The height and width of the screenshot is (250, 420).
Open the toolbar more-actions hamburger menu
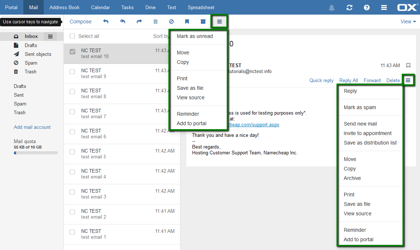[x=219, y=22]
